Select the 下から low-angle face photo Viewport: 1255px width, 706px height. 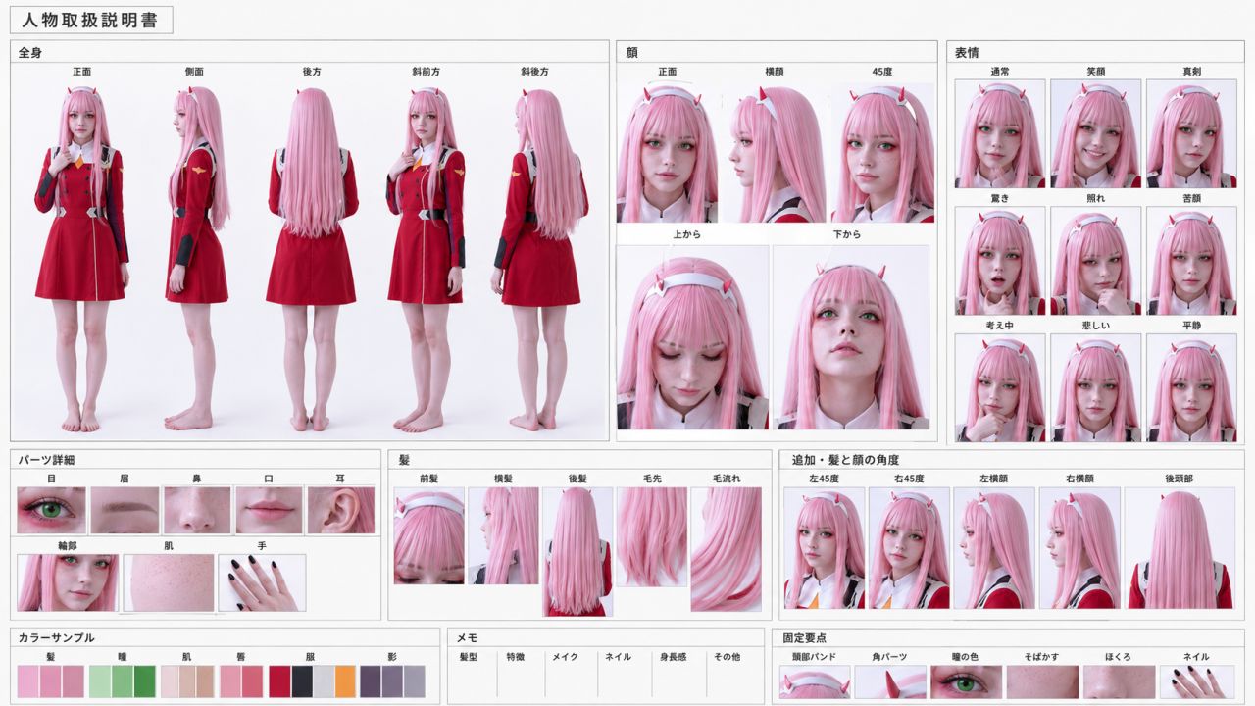[851, 337]
